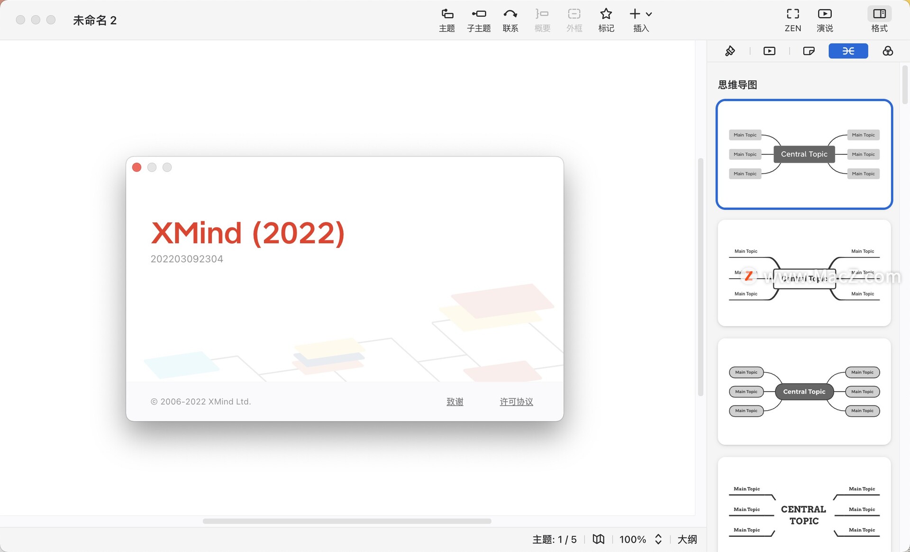Switch to 思维导图 layout panel tab
The image size is (910, 552).
point(848,51)
